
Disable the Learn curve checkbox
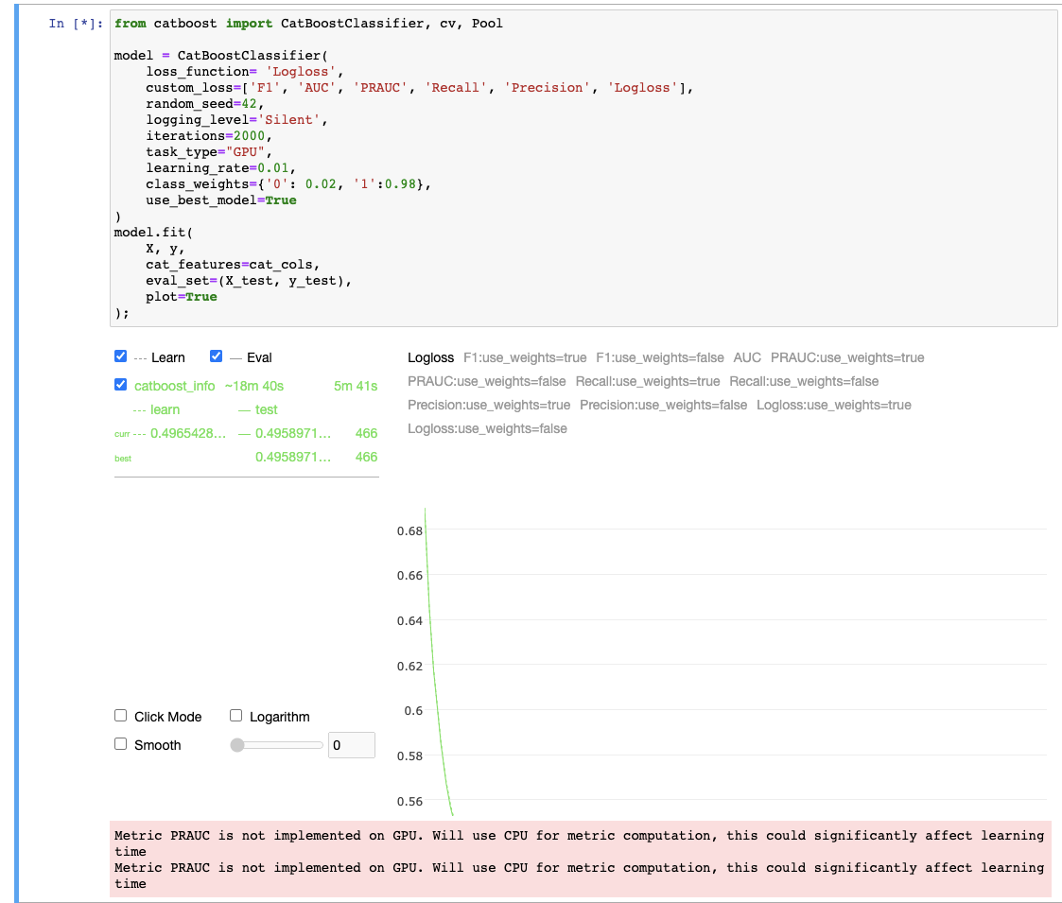[120, 356]
